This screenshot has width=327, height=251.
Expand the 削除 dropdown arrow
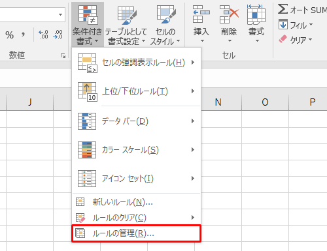(230, 40)
